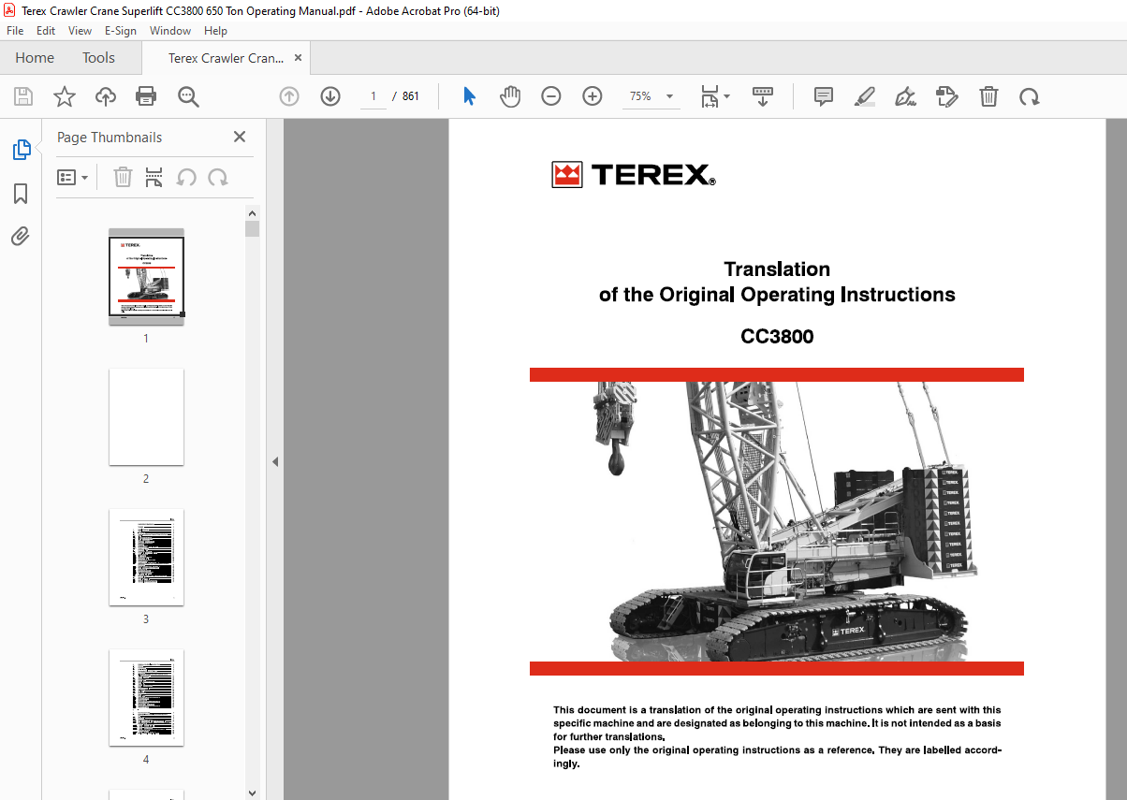1127x800 pixels.
Task: Open thumbnails panel options dropdown
Action: (x=72, y=177)
